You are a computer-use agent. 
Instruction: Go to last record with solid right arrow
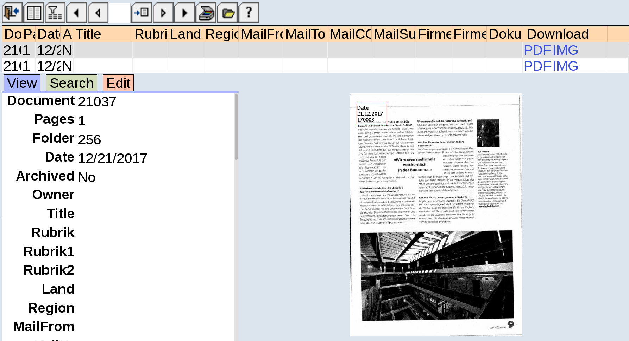184,13
